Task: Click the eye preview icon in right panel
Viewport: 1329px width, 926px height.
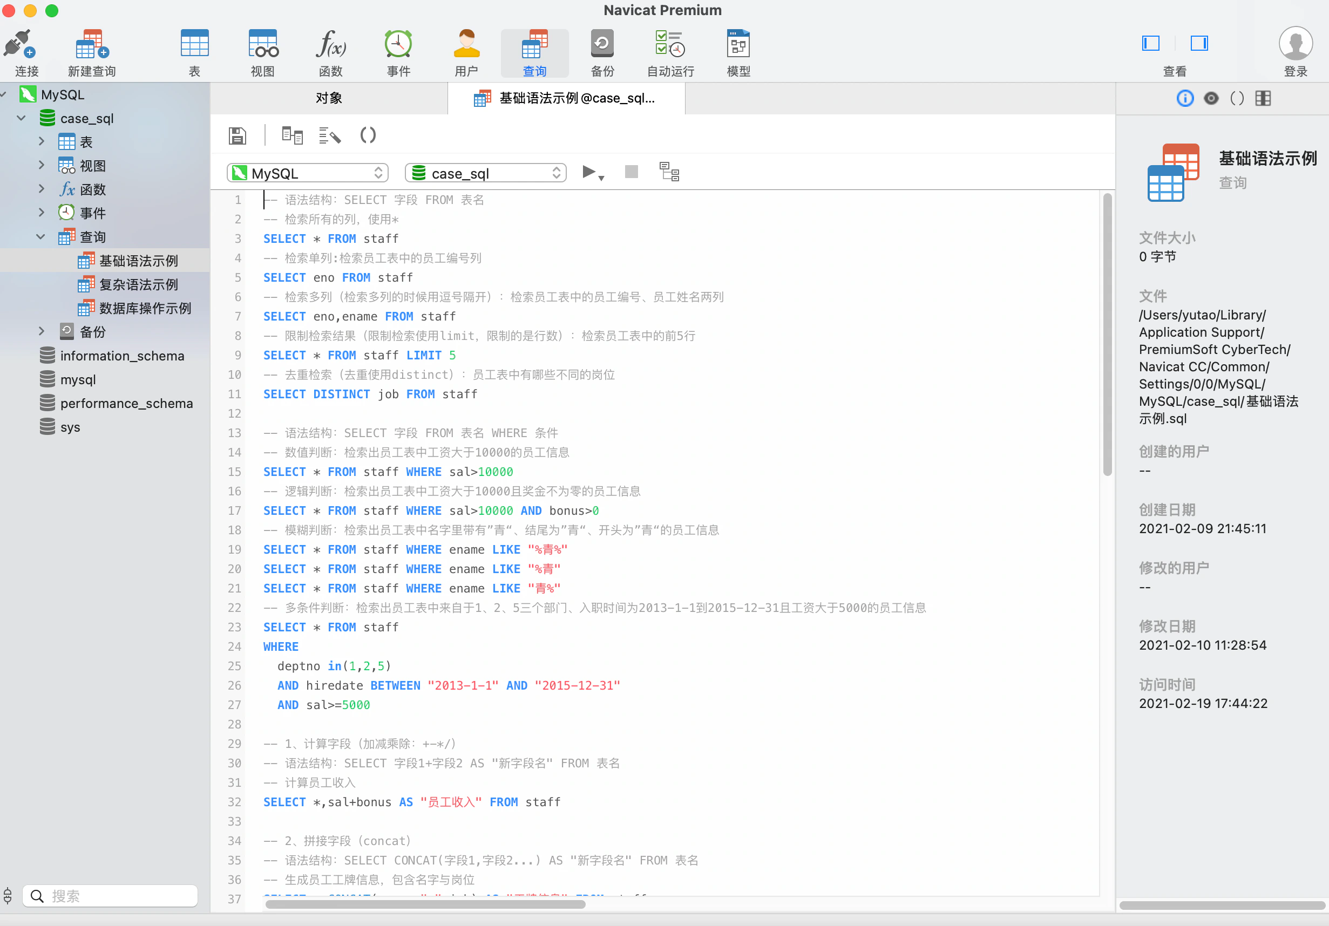Action: (x=1211, y=98)
